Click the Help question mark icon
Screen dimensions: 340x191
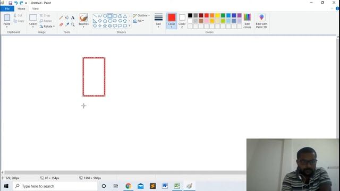click(x=337, y=8)
